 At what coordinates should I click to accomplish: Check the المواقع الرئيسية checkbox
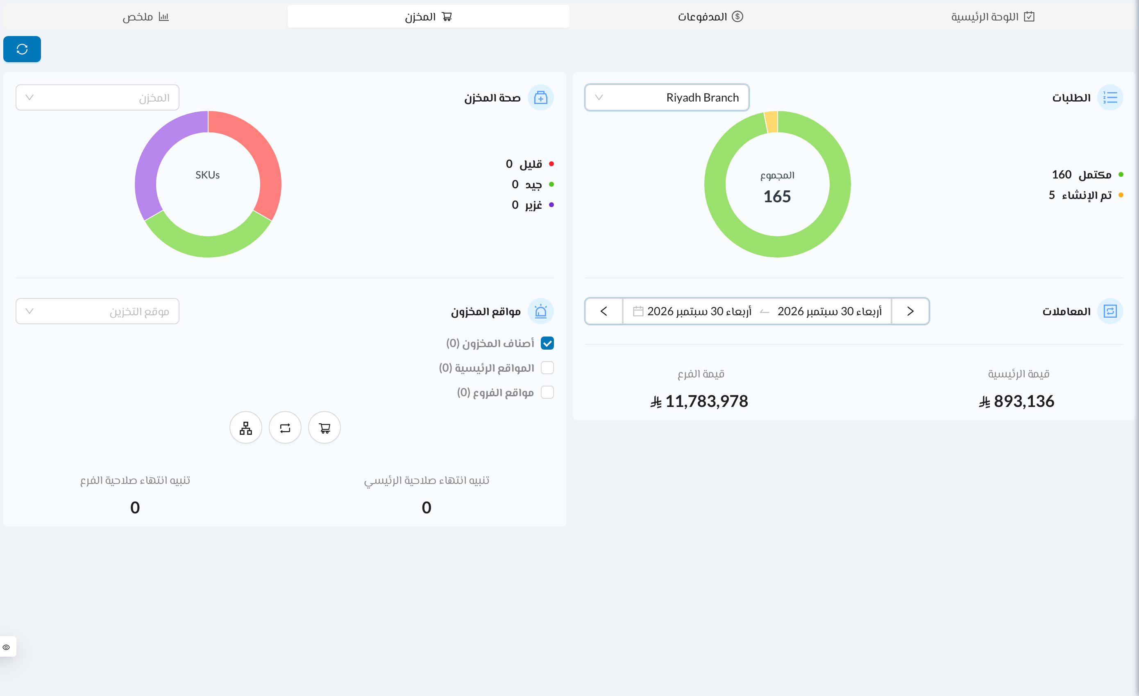(547, 368)
